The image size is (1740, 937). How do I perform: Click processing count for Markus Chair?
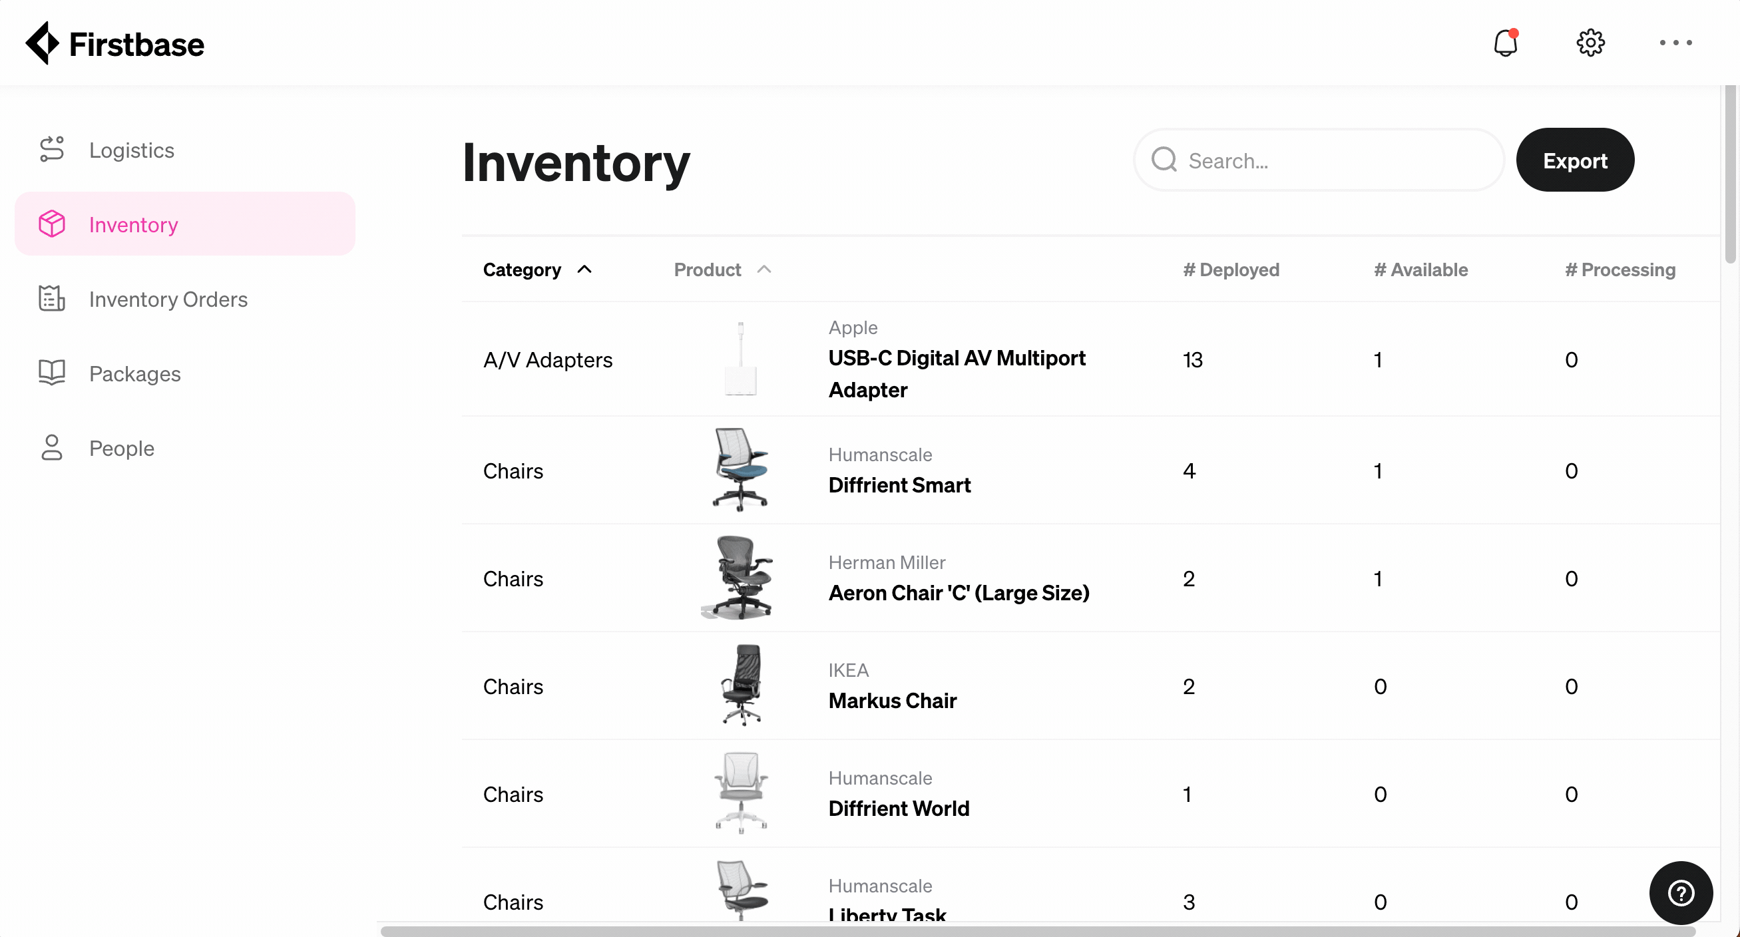pos(1571,687)
